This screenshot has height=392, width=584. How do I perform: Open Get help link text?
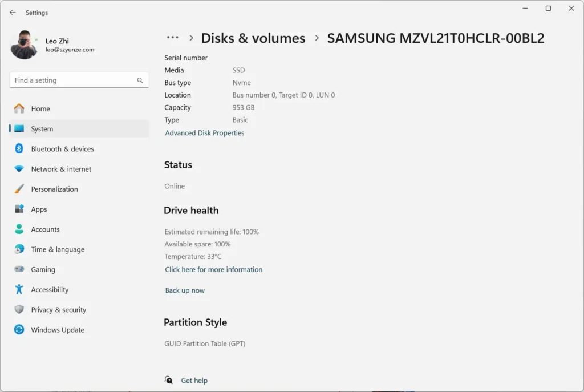click(x=194, y=381)
